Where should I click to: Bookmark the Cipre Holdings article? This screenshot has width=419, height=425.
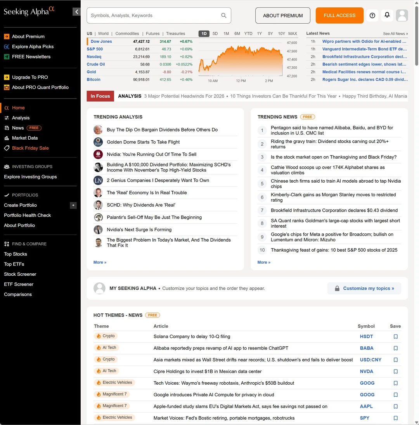click(396, 371)
